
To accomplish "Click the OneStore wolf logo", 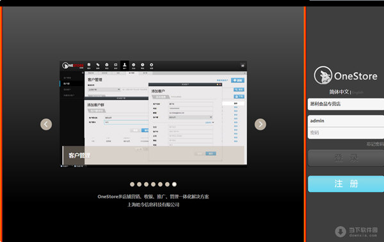I will coord(323,75).
